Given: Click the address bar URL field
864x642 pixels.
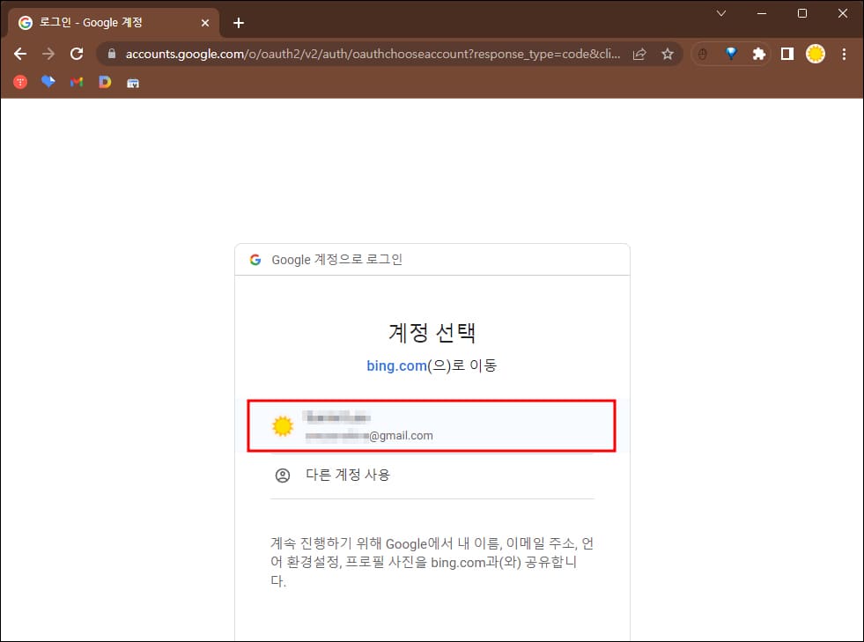Looking at the screenshot, I should (x=373, y=54).
